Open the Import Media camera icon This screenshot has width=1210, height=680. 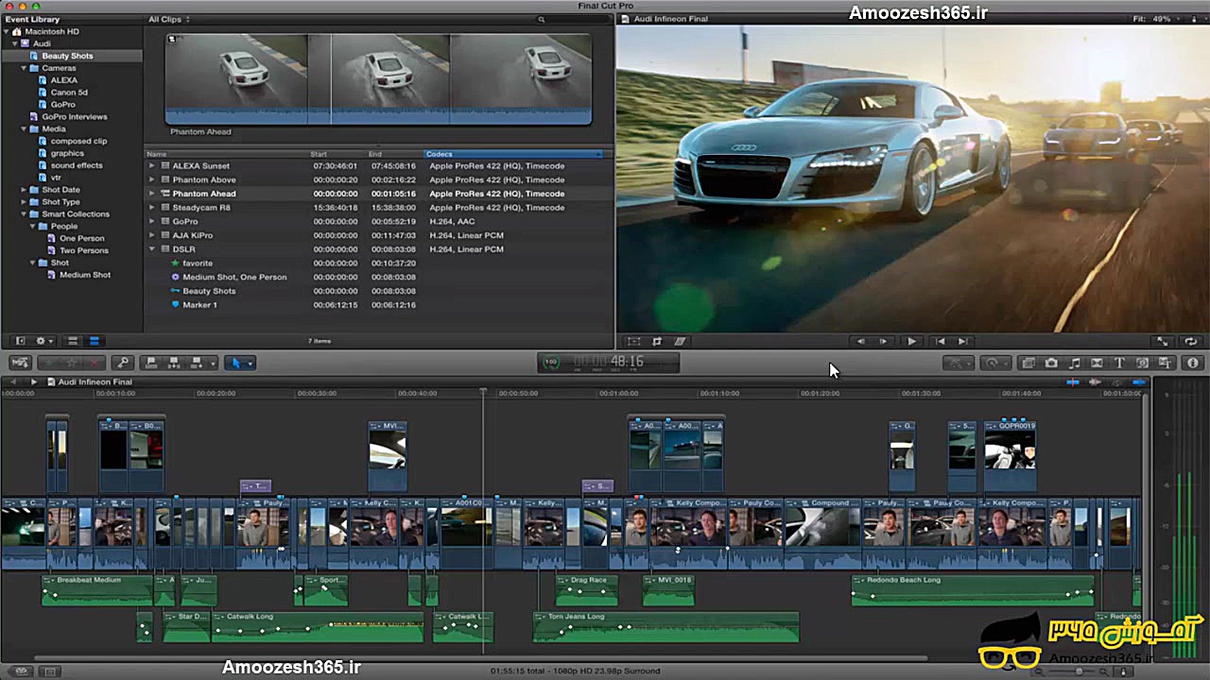click(20, 363)
